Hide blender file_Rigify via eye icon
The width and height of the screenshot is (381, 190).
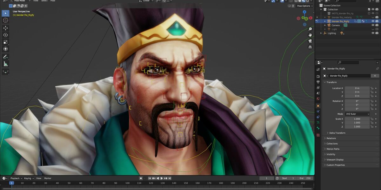click(373, 21)
